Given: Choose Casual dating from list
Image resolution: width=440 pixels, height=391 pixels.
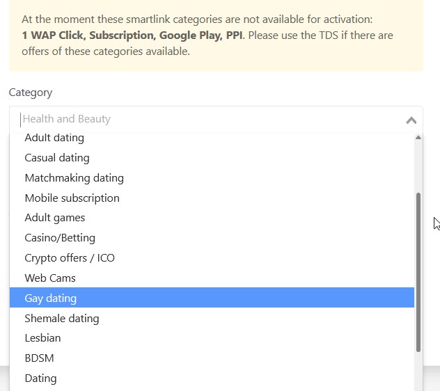Looking at the screenshot, I should 57,158.
